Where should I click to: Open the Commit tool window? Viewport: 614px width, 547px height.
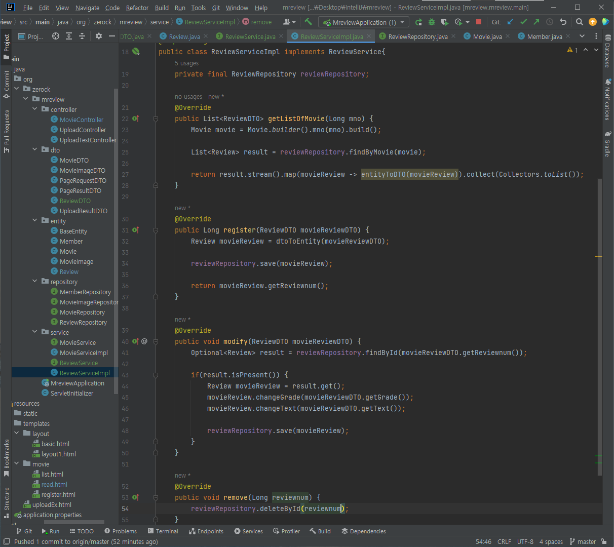coord(7,85)
